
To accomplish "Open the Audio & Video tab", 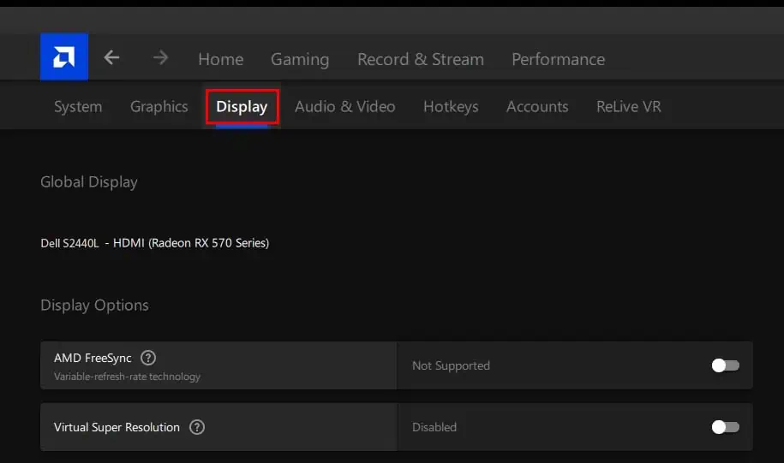I will click(345, 106).
